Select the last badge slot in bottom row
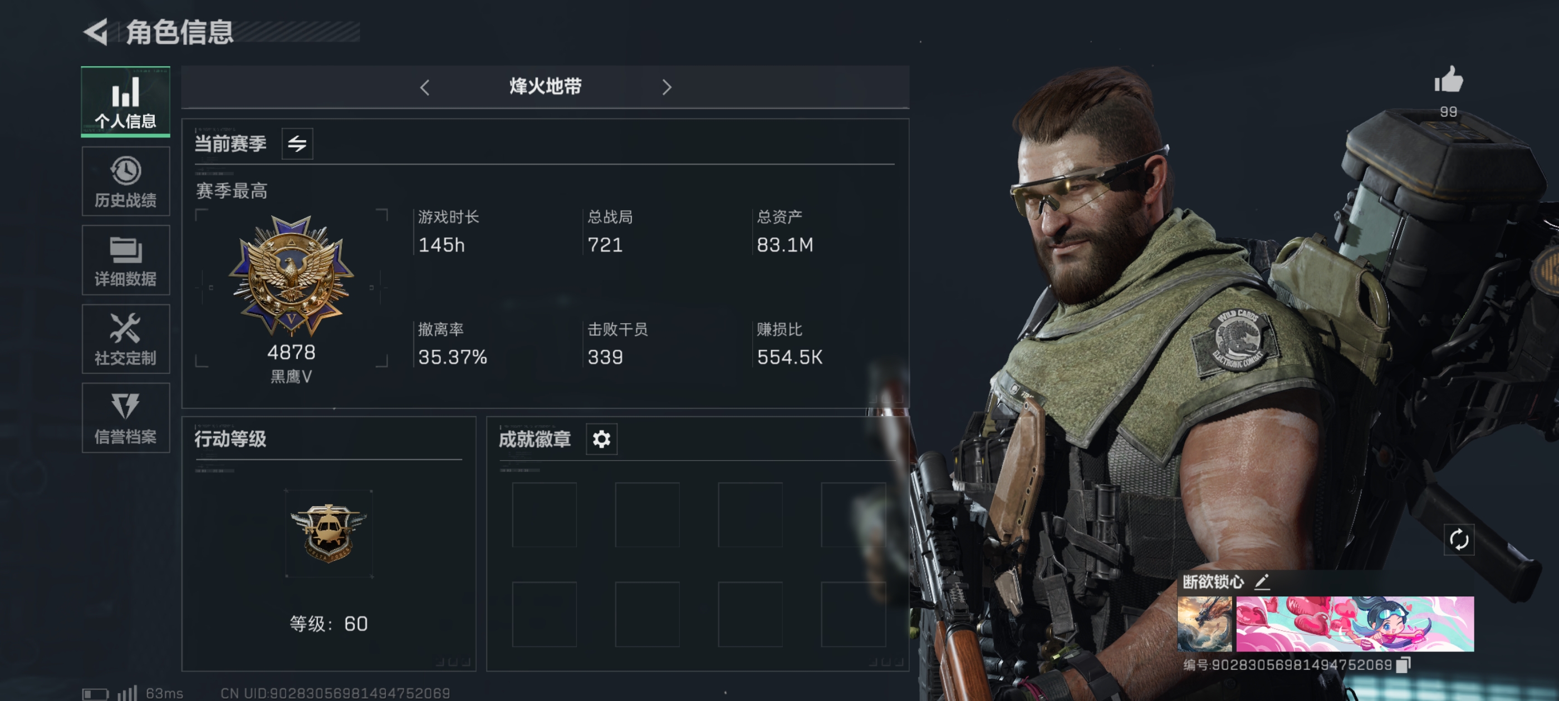This screenshot has height=701, width=1559. [x=854, y=614]
